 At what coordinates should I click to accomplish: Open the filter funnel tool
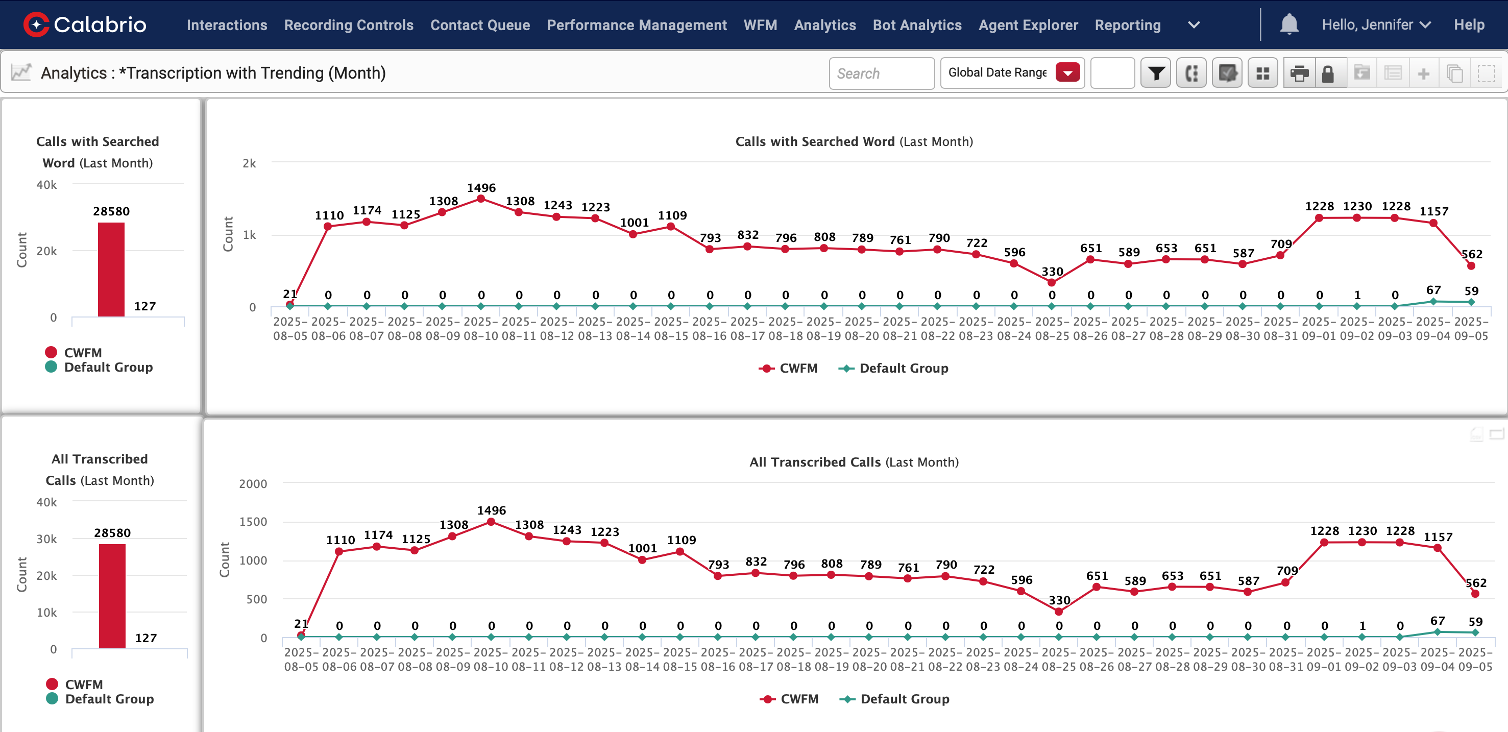[1155, 73]
